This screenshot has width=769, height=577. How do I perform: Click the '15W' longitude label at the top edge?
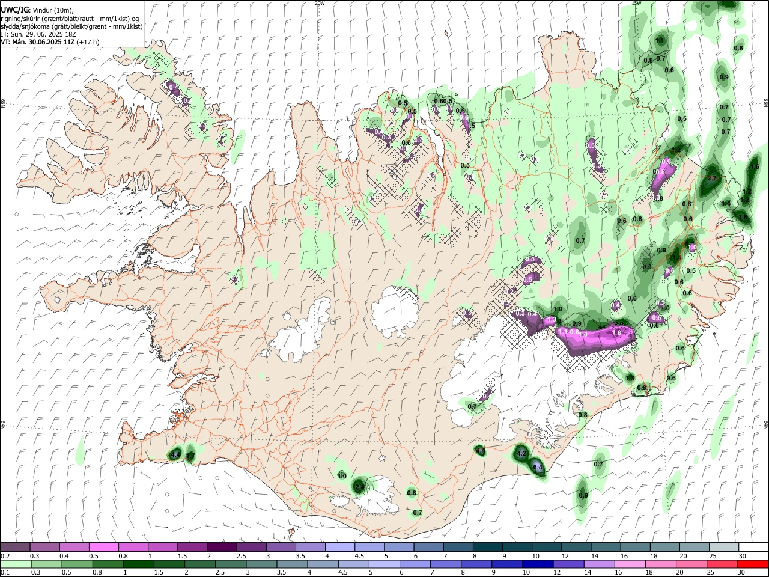tap(636, 3)
